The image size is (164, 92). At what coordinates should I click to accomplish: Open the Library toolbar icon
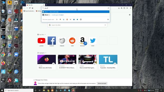tap(122, 8)
